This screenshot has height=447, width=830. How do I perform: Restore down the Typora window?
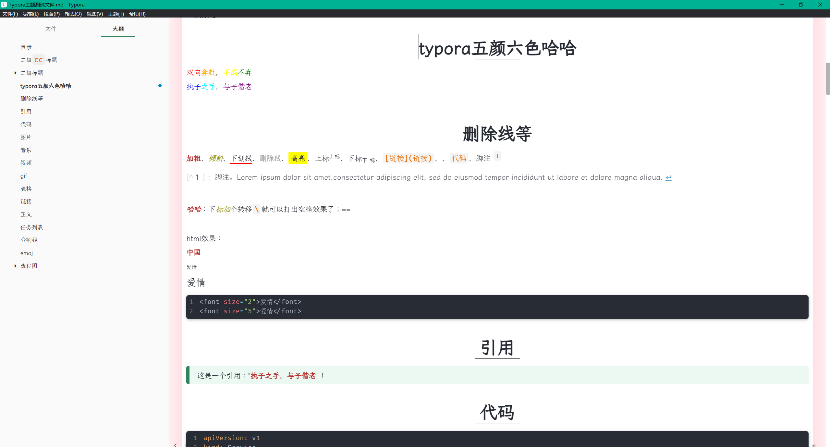[x=801, y=5]
